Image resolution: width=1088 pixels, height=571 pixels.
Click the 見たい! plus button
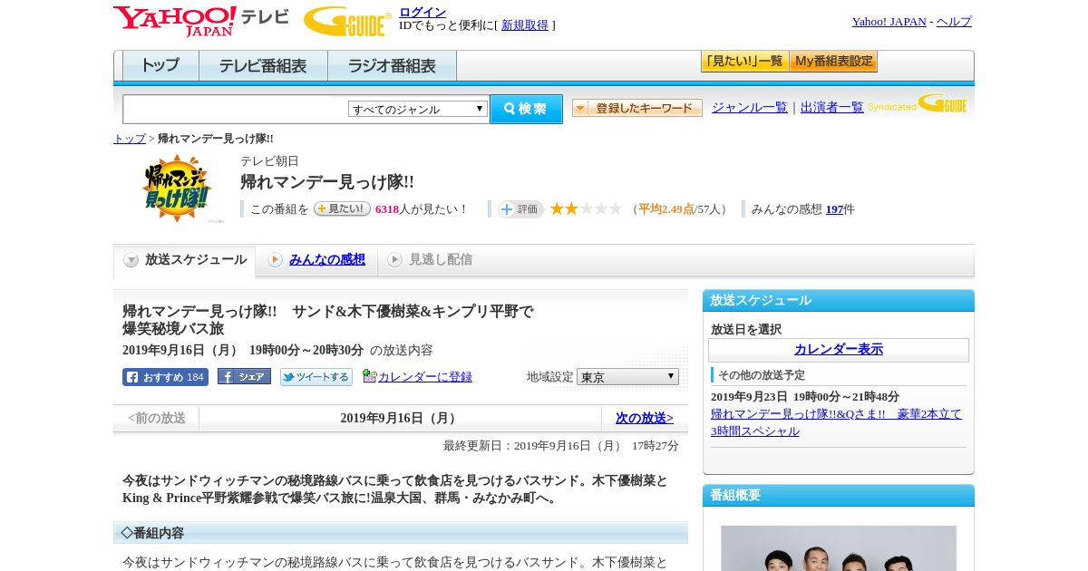(x=342, y=208)
